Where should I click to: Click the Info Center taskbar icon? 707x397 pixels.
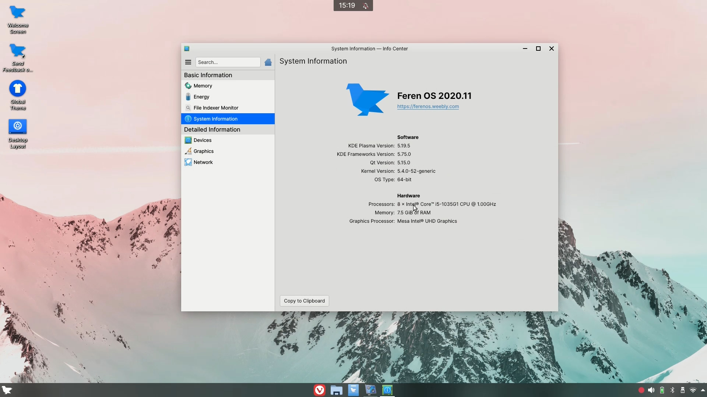click(x=387, y=390)
